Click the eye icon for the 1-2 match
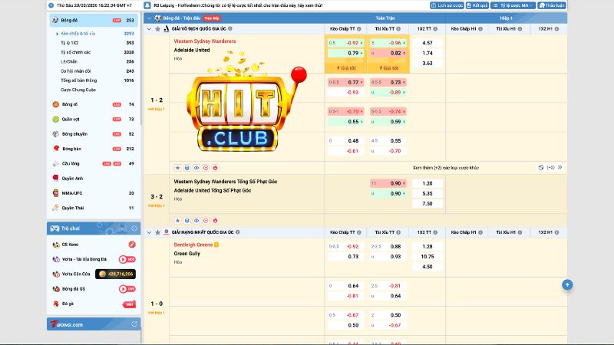 click(x=196, y=168)
